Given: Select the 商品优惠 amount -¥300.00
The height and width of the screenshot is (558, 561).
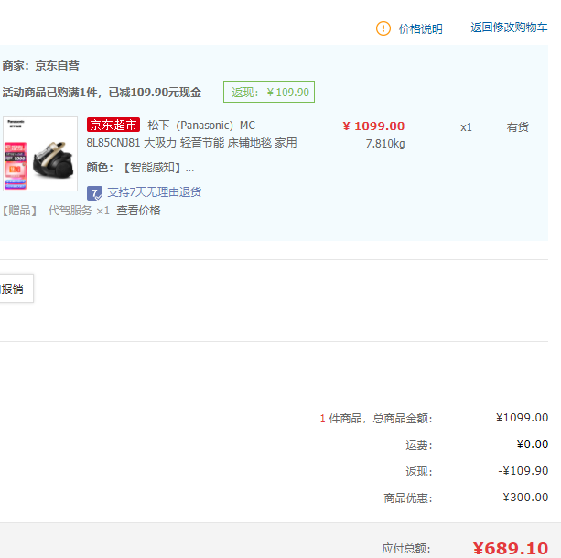Looking at the screenshot, I should coord(523,498).
